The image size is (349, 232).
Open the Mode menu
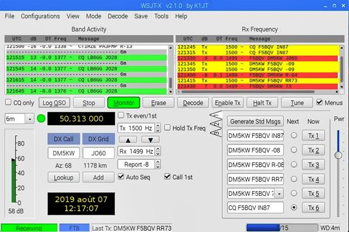tap(93, 16)
